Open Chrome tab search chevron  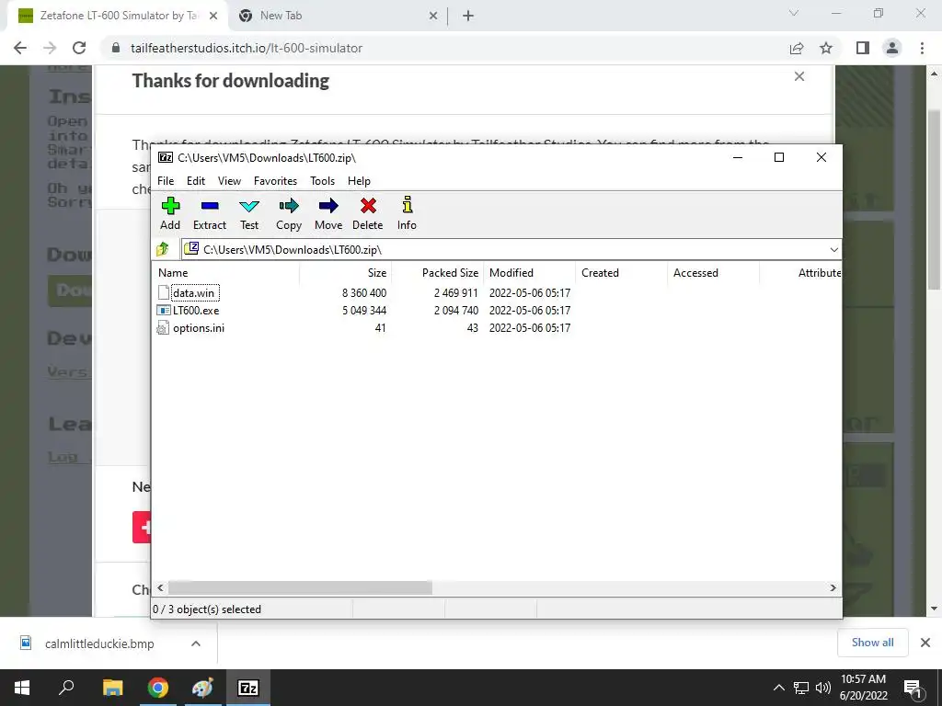click(794, 13)
